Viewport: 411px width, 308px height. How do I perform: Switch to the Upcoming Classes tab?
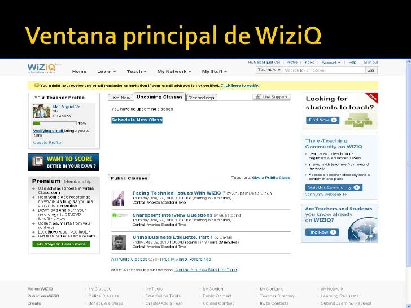(x=159, y=97)
